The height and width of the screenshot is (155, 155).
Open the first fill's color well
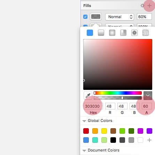tap(96, 17)
